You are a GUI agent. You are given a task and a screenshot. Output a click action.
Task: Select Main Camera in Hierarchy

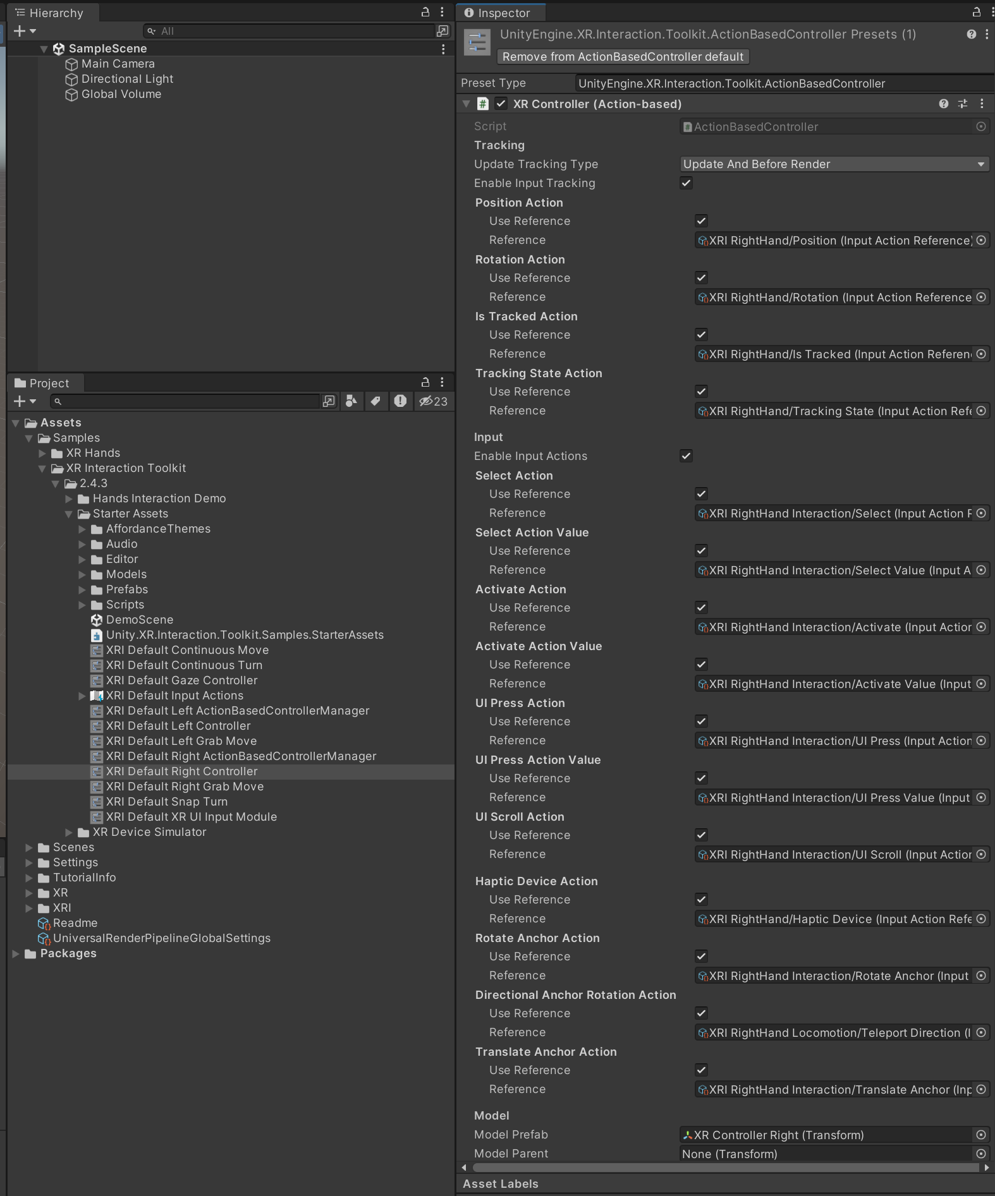tap(118, 64)
